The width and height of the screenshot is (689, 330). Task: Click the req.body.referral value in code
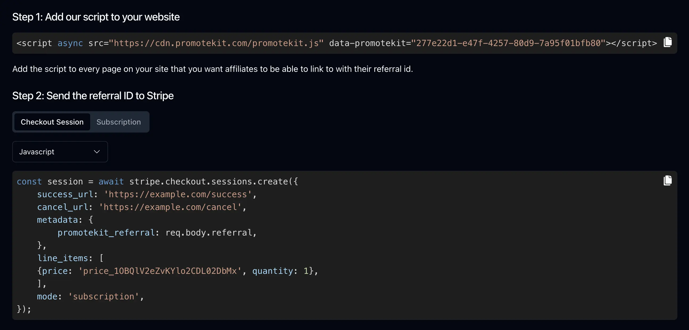[209, 233]
